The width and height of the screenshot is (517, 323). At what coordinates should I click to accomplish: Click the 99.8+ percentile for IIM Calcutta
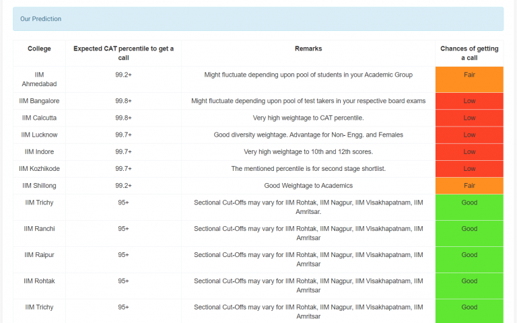(x=123, y=118)
